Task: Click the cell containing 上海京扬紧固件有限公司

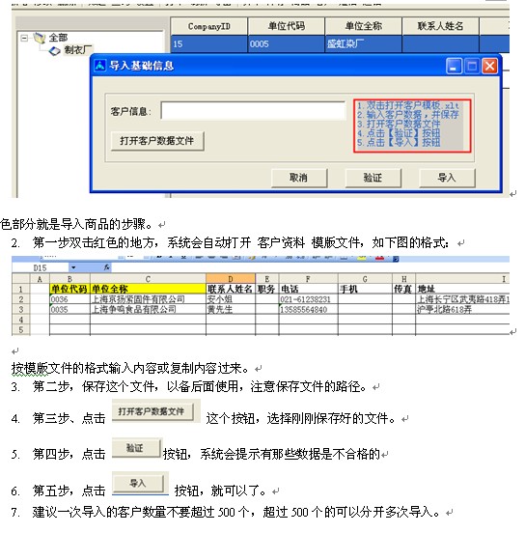Action: click(x=148, y=299)
